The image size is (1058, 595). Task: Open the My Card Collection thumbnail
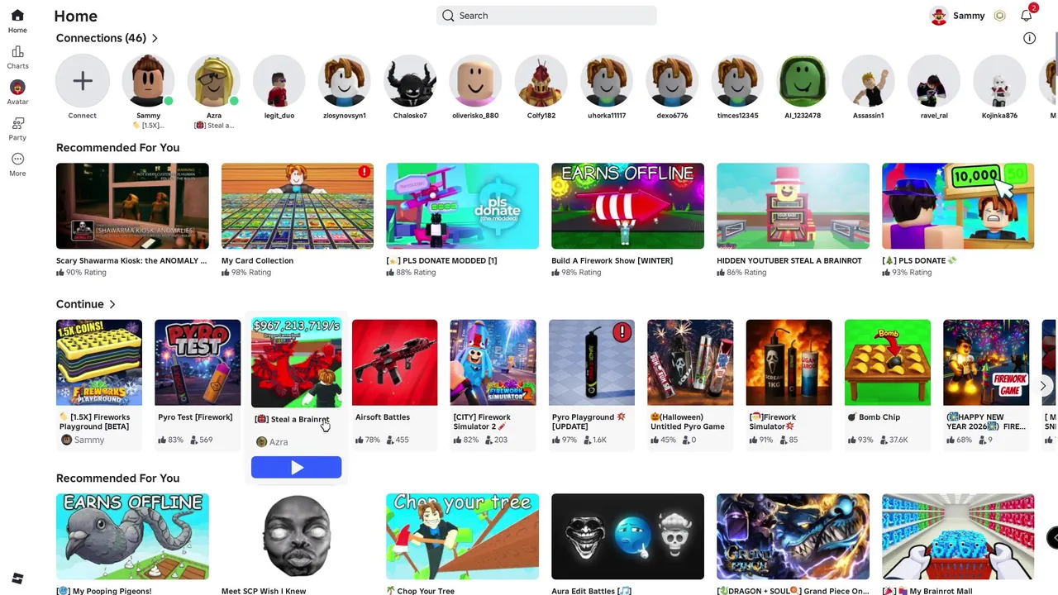pyautogui.click(x=298, y=206)
